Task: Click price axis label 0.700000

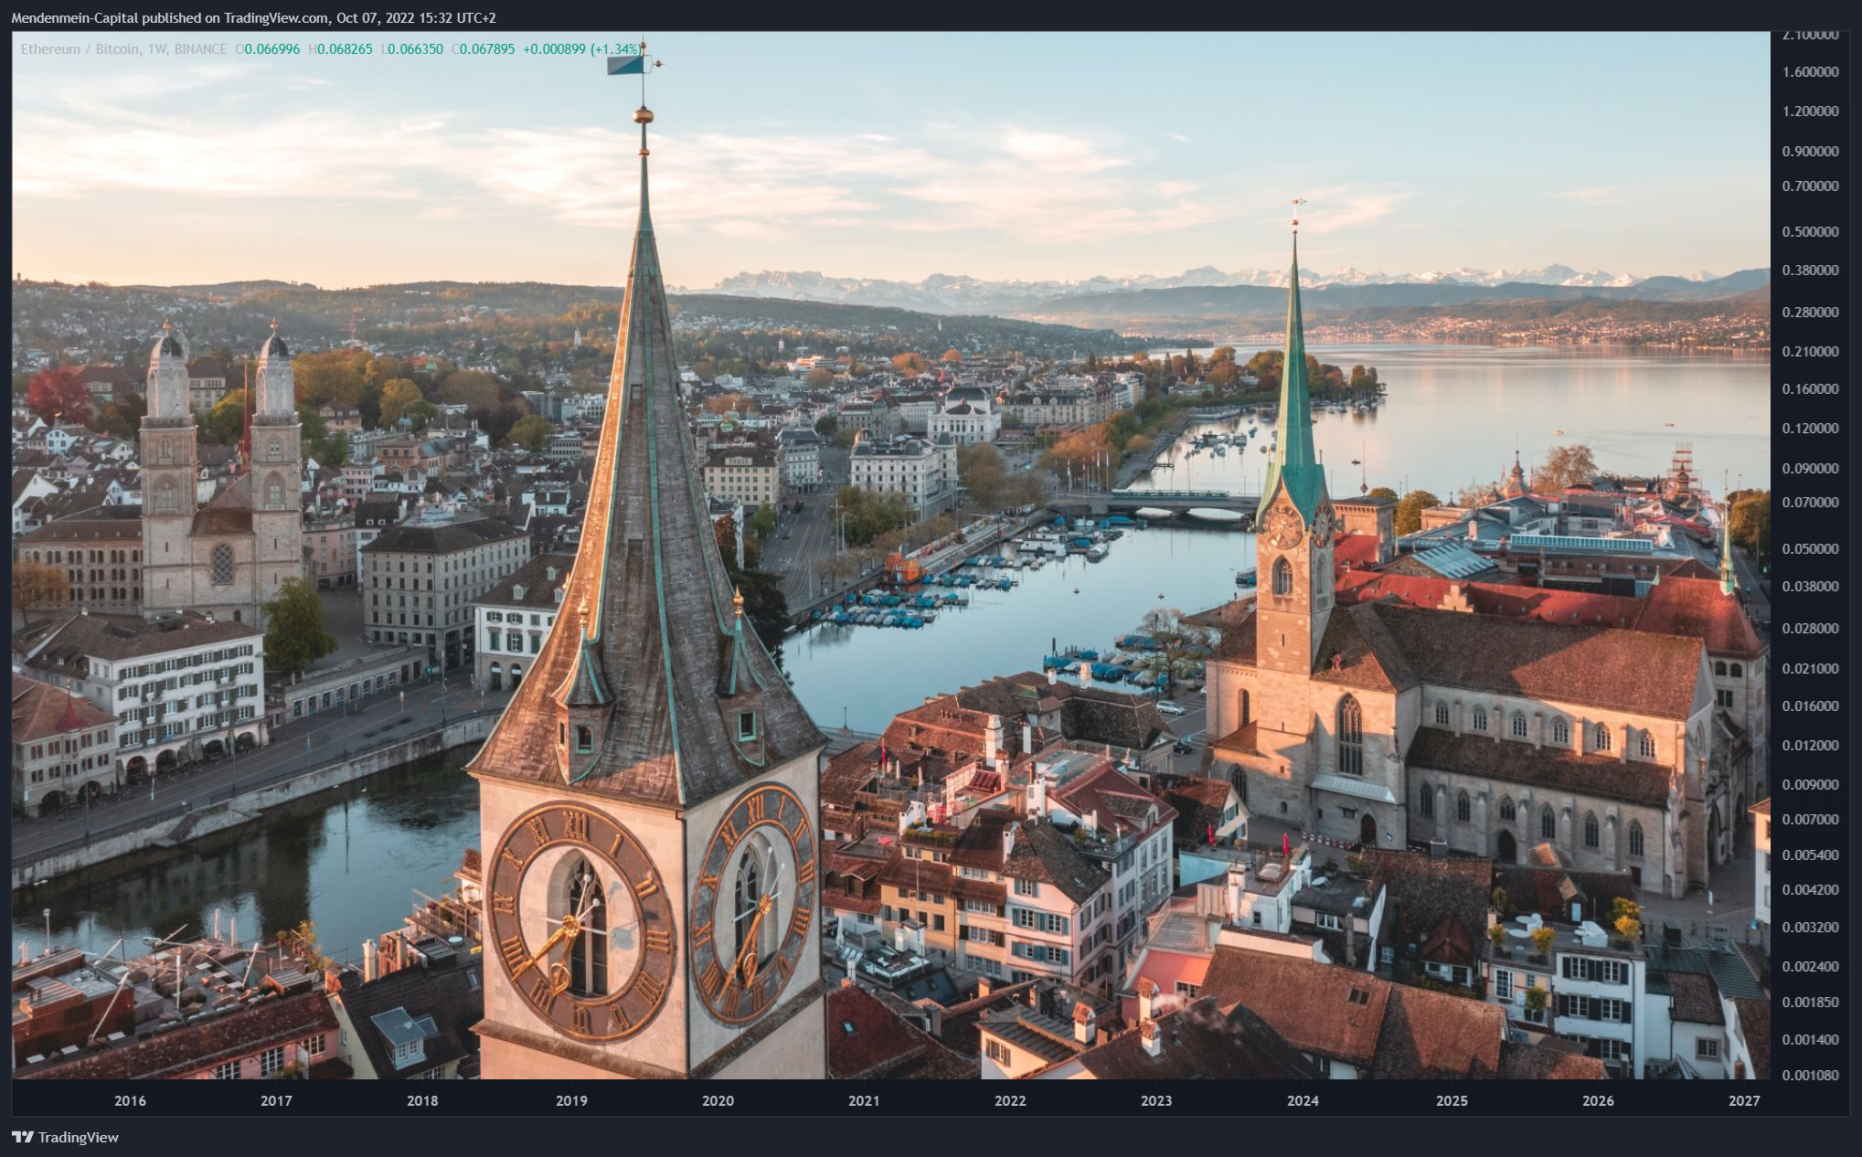Action: pyautogui.click(x=1810, y=186)
